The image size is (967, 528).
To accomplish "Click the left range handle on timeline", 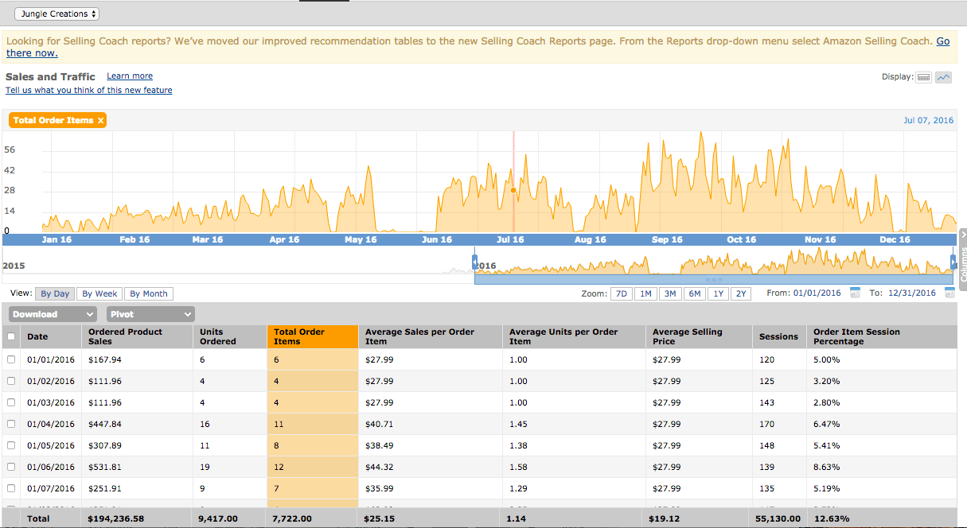I will [x=475, y=262].
